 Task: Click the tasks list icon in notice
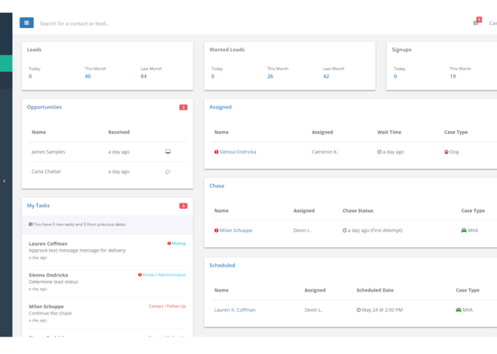pyautogui.click(x=31, y=224)
